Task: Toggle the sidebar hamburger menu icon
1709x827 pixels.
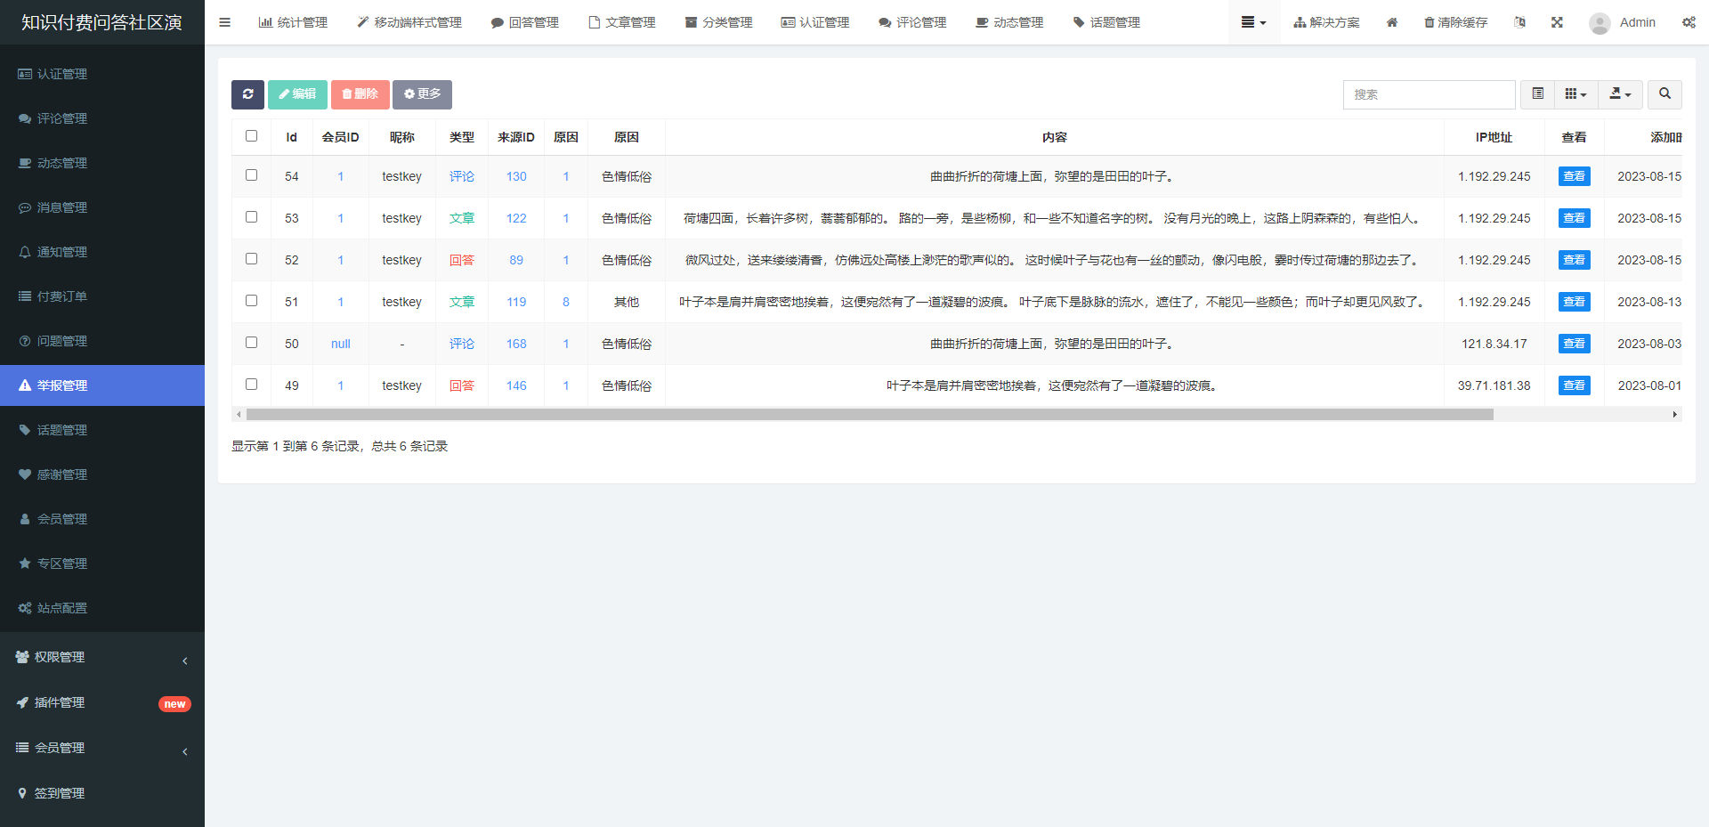Action: 225,22
